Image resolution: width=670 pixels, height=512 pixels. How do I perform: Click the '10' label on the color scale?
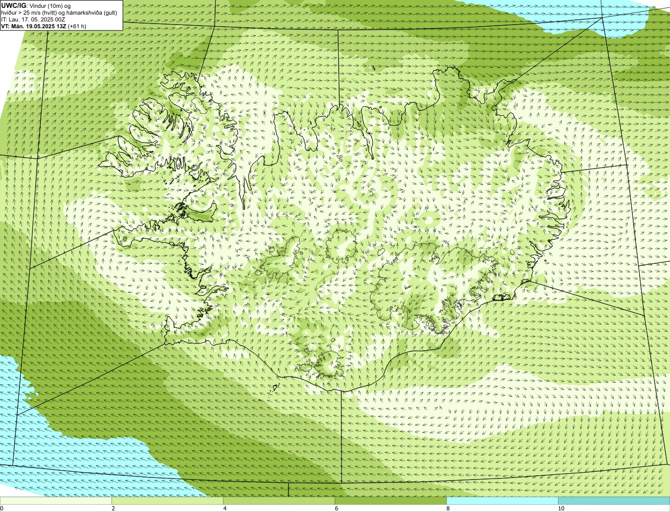coord(561,508)
